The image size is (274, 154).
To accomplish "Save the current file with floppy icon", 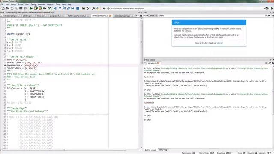I will 12,9.
